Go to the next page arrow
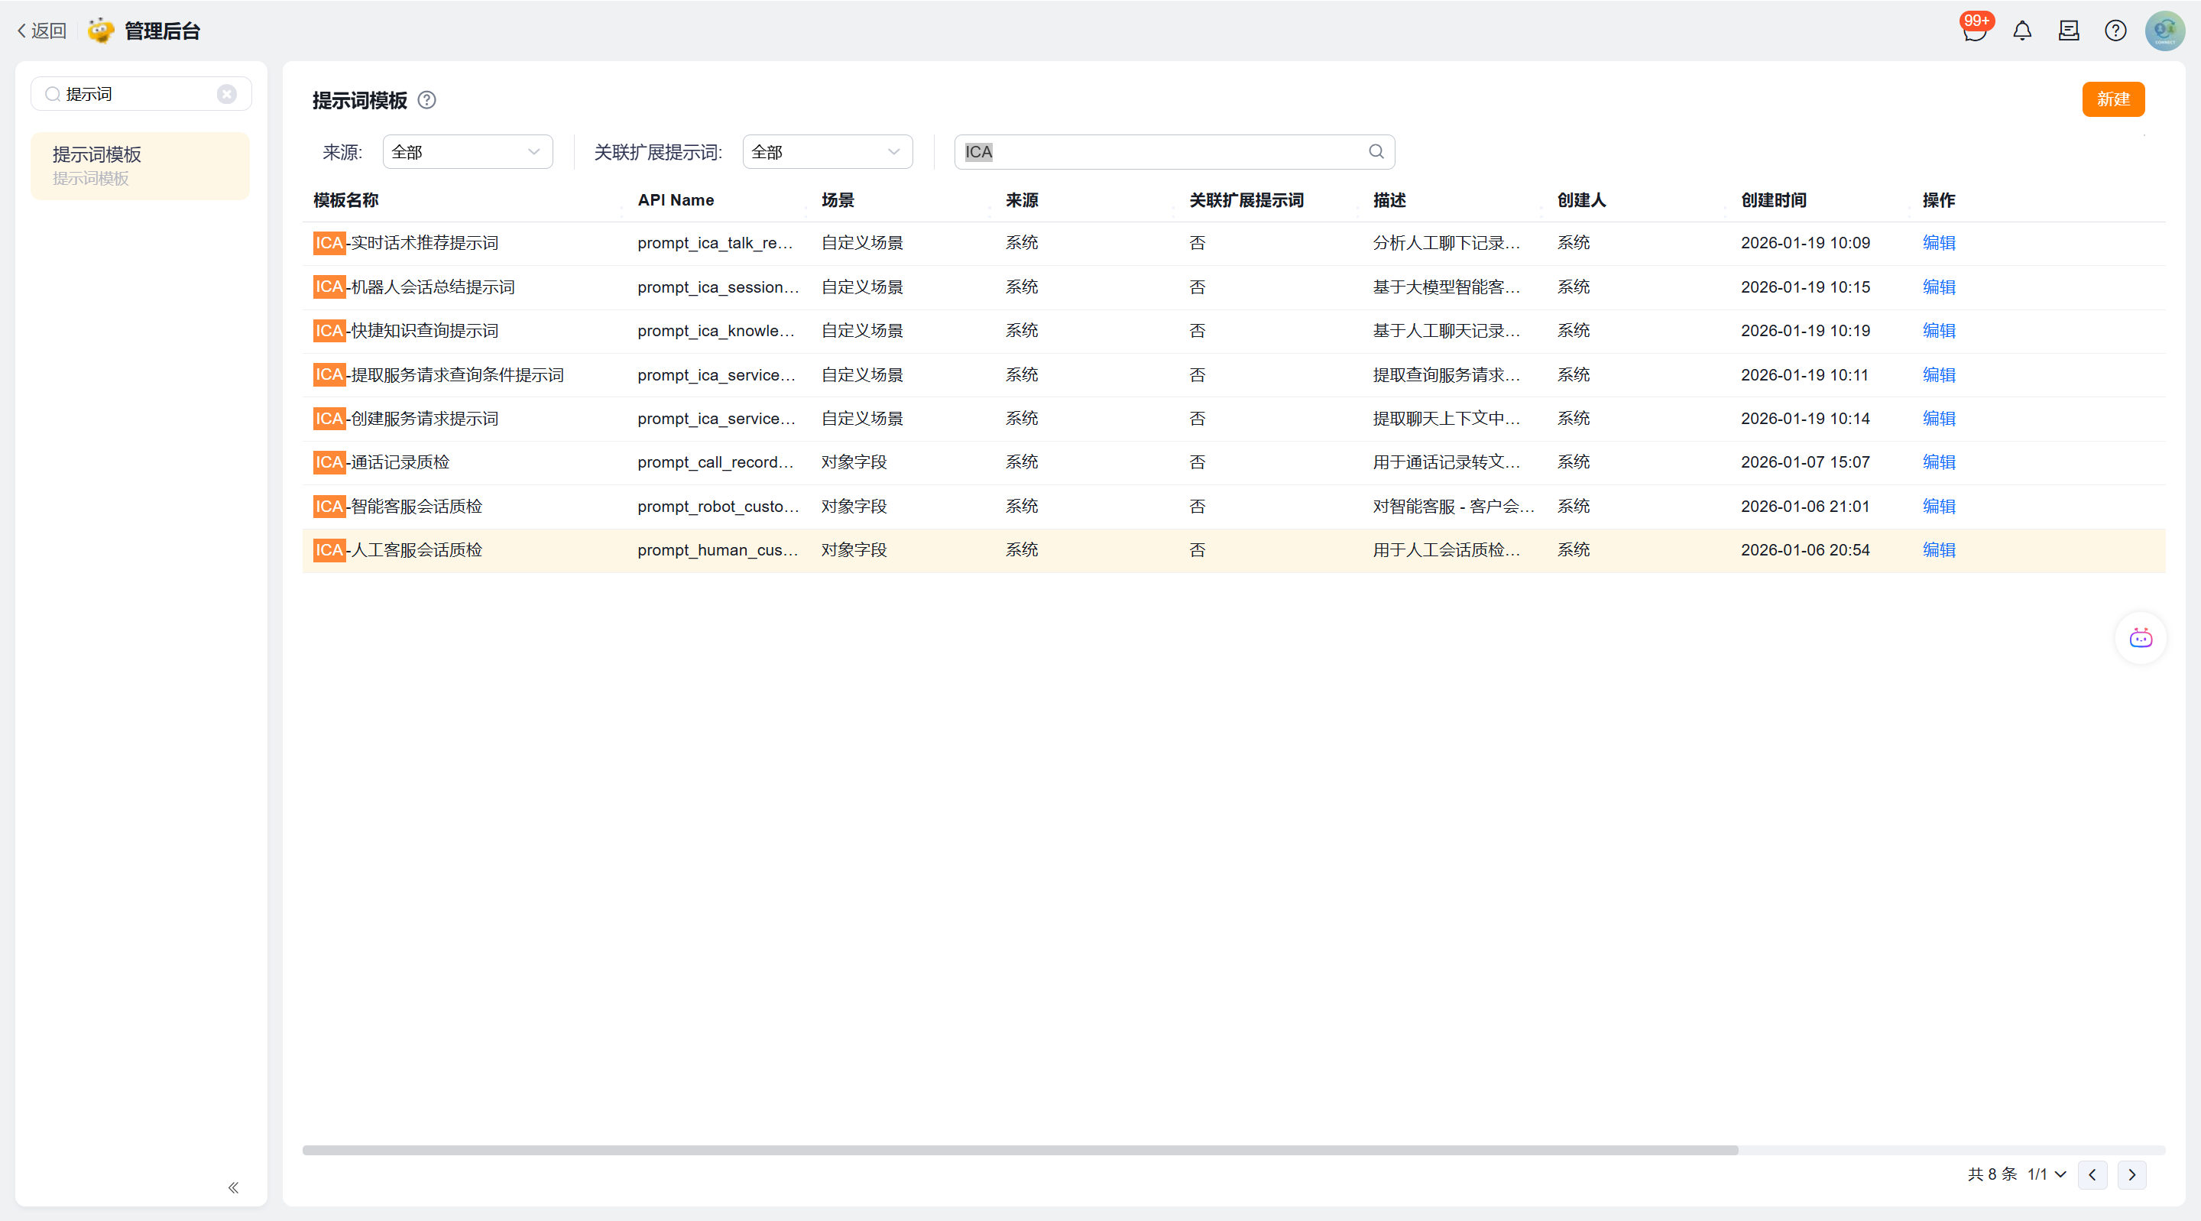2201x1221 pixels. [2131, 1175]
